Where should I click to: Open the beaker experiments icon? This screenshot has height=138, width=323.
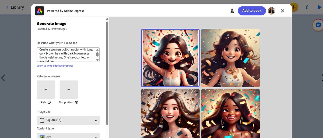click(232, 11)
